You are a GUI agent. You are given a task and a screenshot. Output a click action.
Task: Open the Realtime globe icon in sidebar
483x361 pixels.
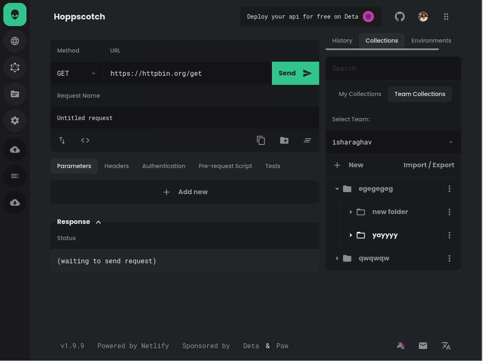point(15,41)
